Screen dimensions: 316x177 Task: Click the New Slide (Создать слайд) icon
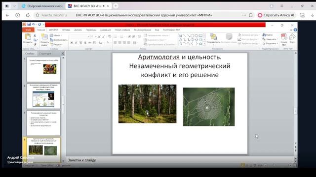[x=44, y=37]
